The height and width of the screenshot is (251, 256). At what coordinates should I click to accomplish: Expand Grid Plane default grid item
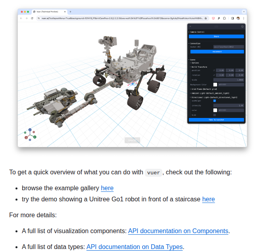point(204,89)
